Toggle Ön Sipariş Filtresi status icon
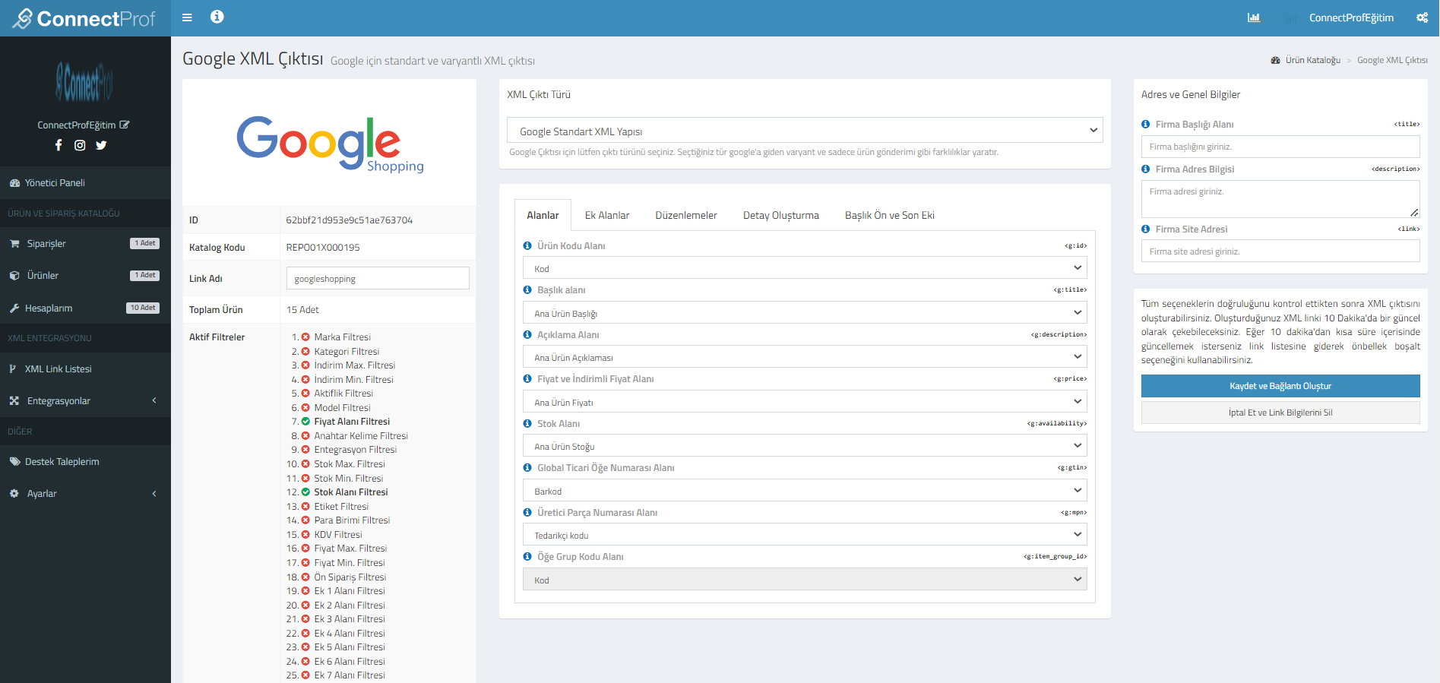This screenshot has width=1440, height=683. point(305,577)
